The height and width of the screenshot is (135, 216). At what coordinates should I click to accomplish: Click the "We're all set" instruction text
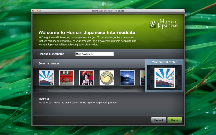click(78, 103)
